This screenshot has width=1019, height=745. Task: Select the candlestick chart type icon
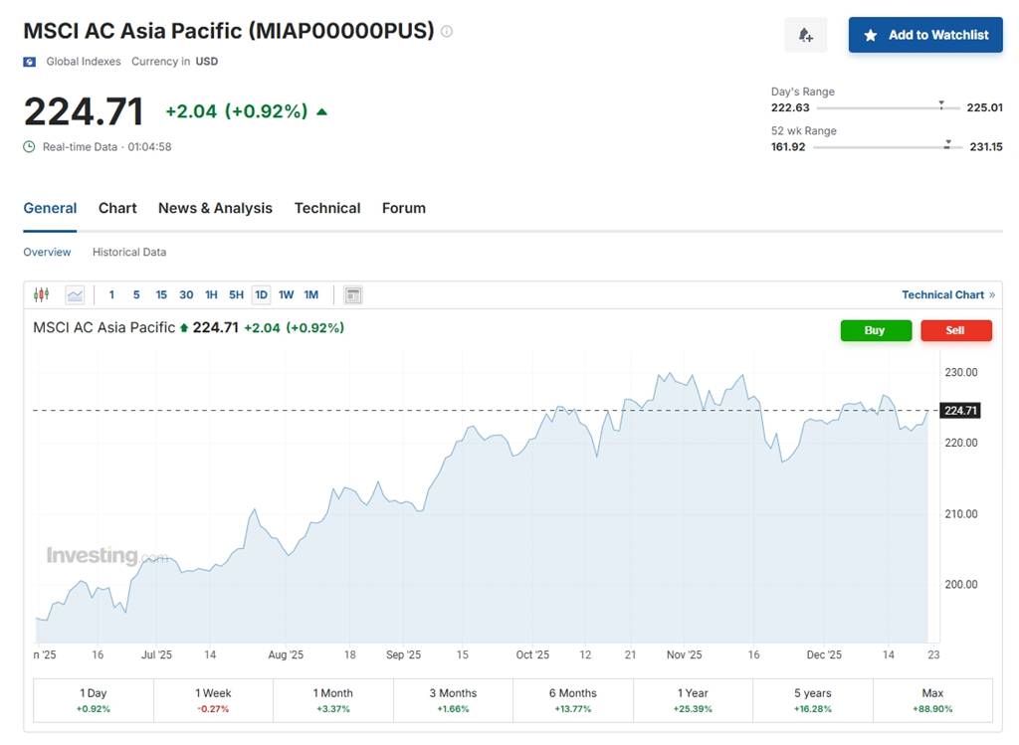click(x=41, y=294)
